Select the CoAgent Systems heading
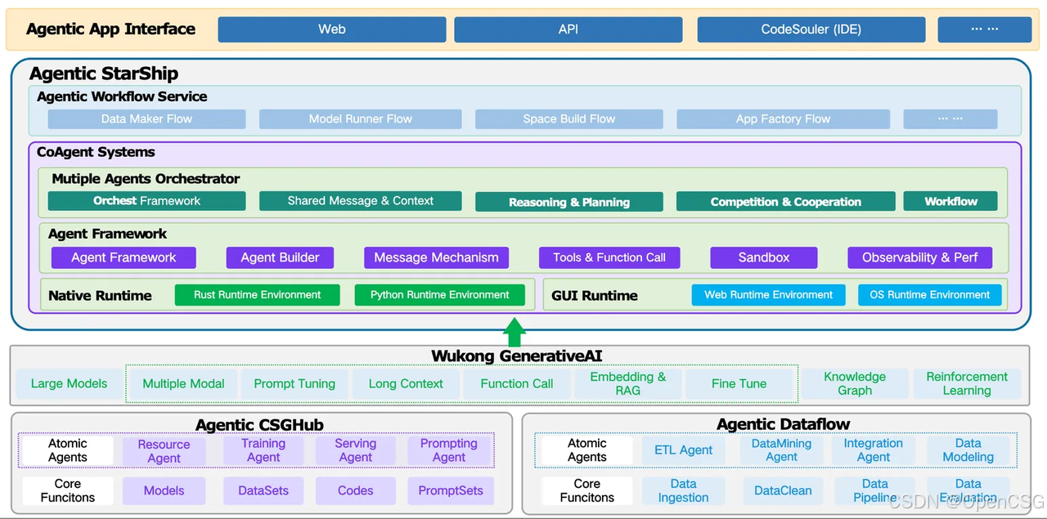1047x519 pixels. coord(96,152)
